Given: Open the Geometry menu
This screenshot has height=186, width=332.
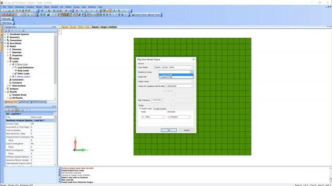Looking at the screenshot, I should tap(20, 7).
